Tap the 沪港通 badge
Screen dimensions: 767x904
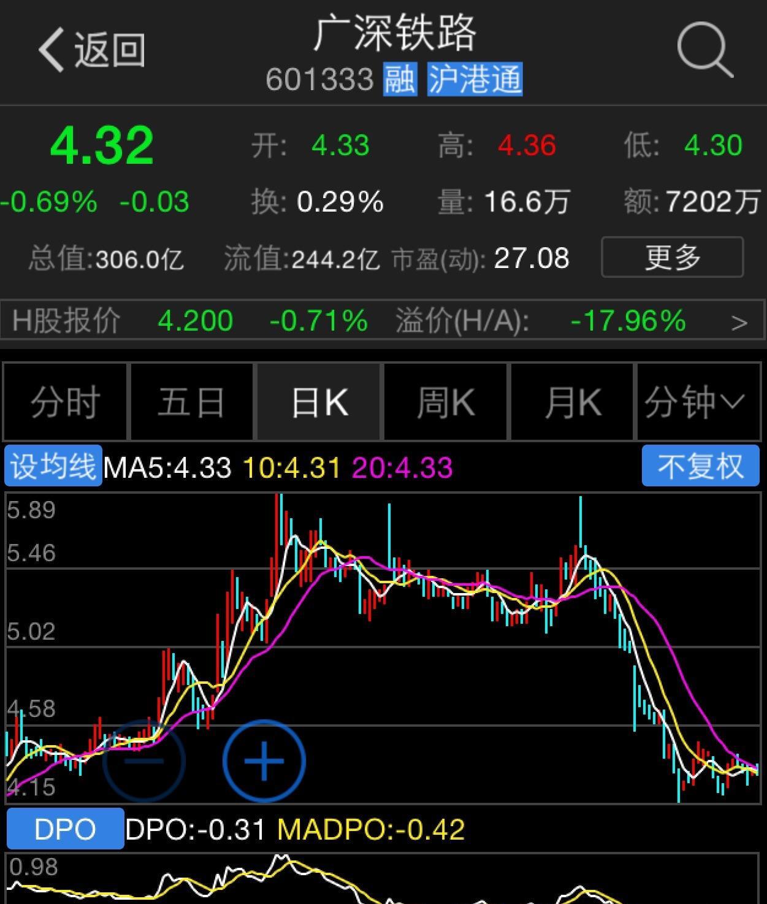tap(475, 79)
